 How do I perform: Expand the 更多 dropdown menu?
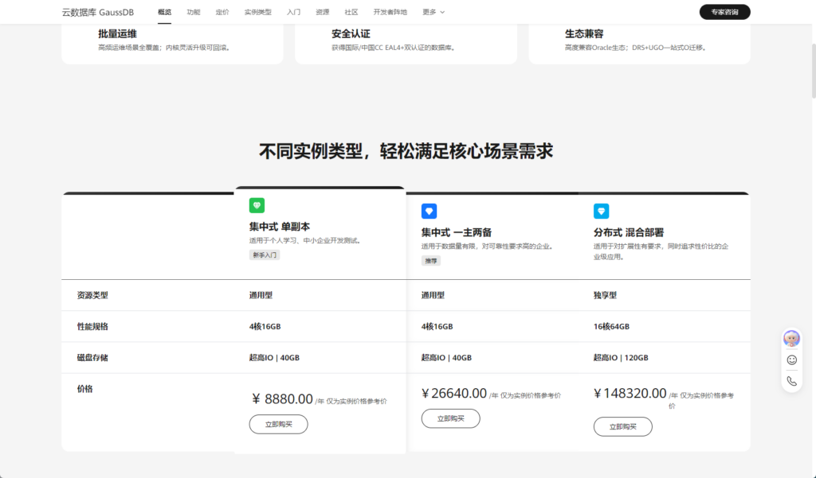[433, 12]
